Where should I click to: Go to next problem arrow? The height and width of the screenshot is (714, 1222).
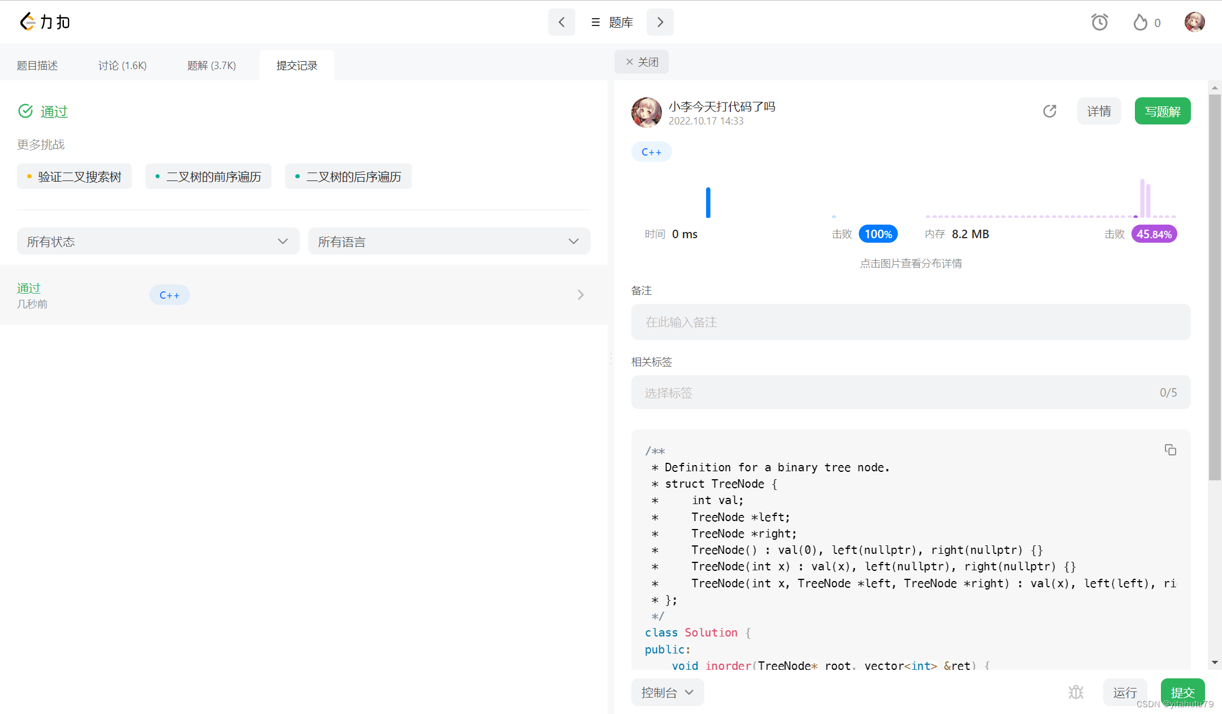pyautogui.click(x=660, y=22)
